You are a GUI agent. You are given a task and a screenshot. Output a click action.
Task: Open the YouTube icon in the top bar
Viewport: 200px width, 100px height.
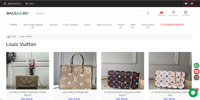[x=186, y=3]
